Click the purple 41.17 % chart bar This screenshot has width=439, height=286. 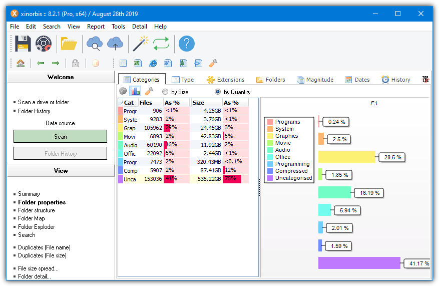[x=359, y=263]
